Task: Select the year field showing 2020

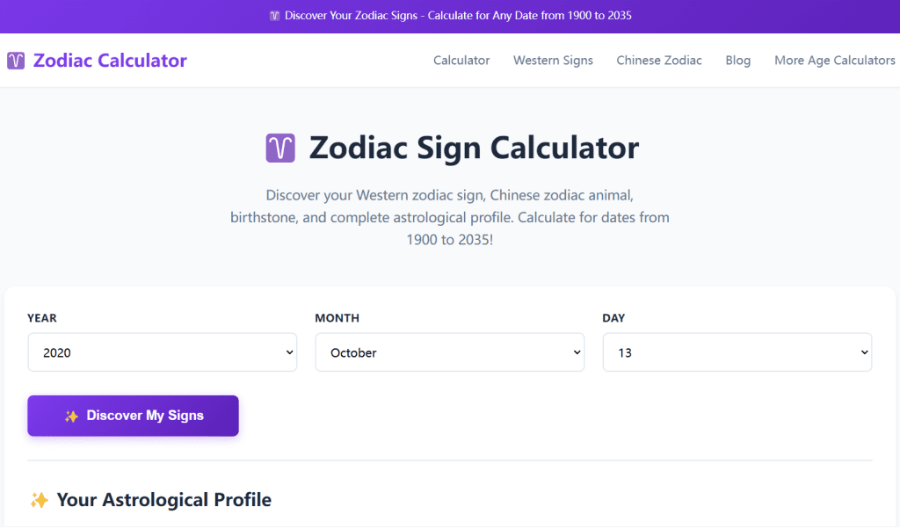Action: [162, 351]
